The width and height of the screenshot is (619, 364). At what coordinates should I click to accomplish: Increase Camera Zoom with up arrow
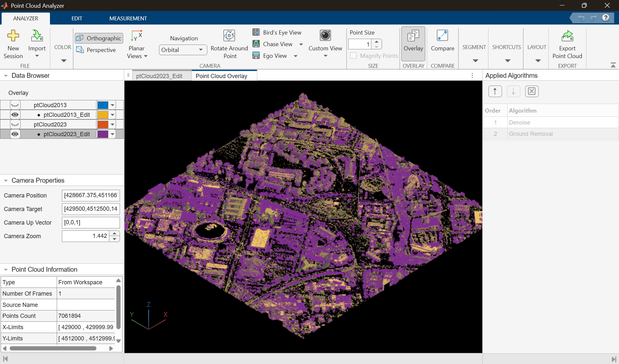pos(114,233)
